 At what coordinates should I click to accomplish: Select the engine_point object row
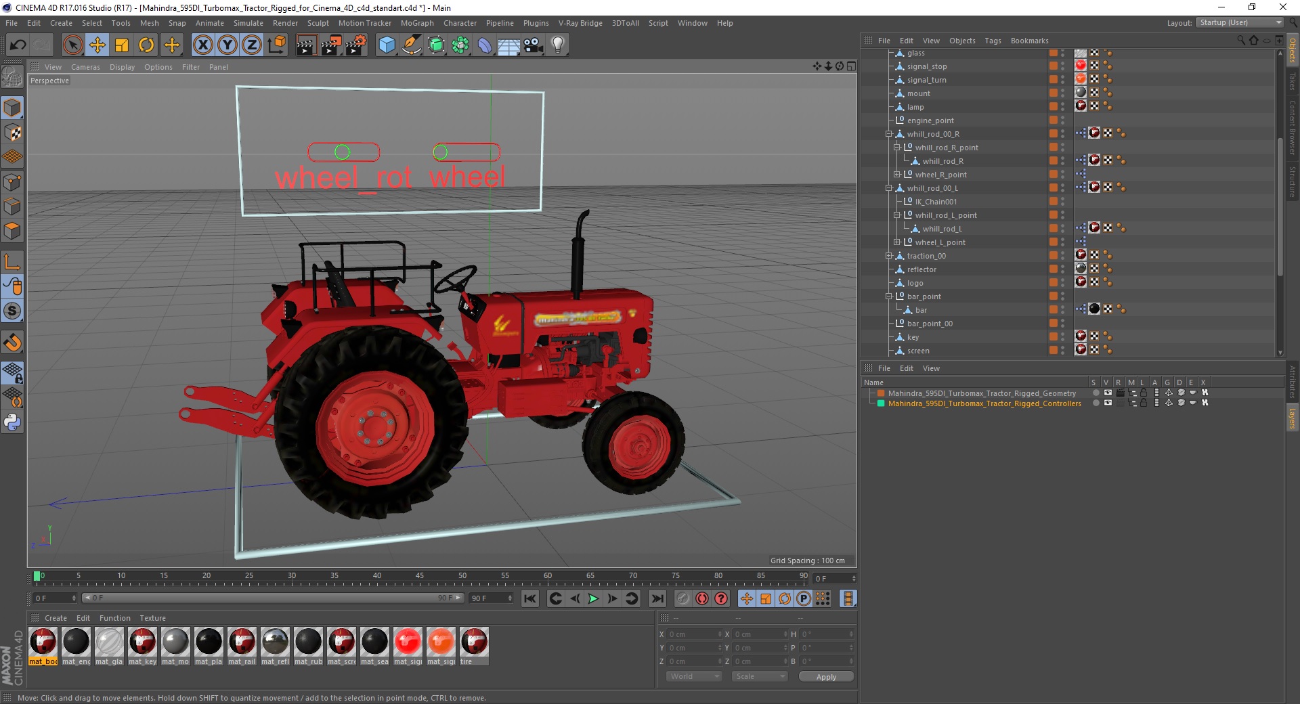coord(930,120)
